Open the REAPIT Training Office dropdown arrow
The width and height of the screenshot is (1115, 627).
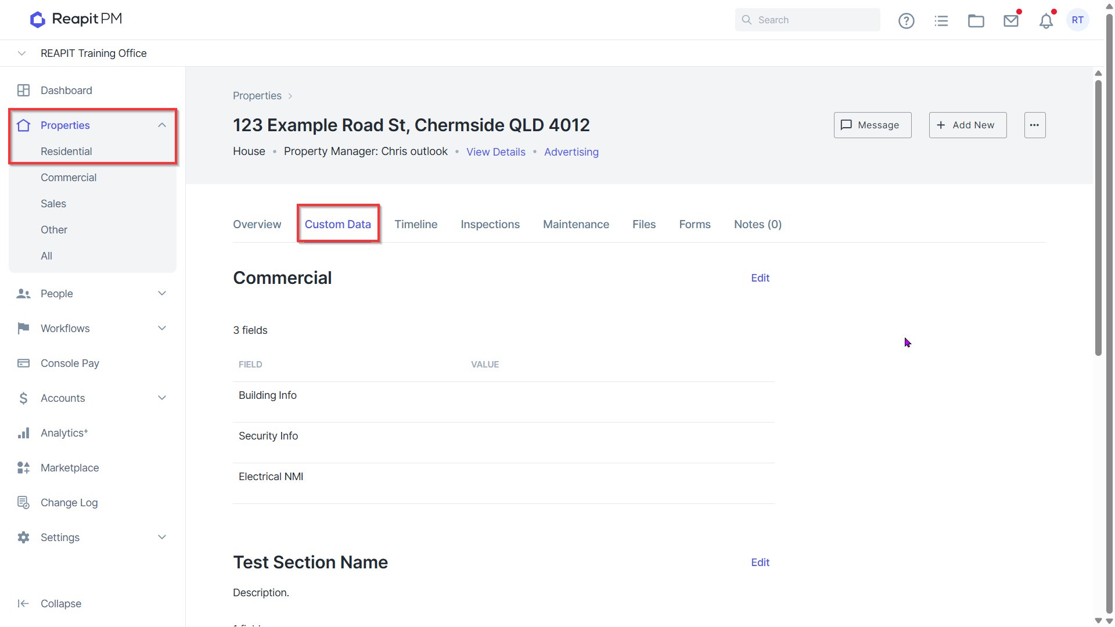click(21, 53)
